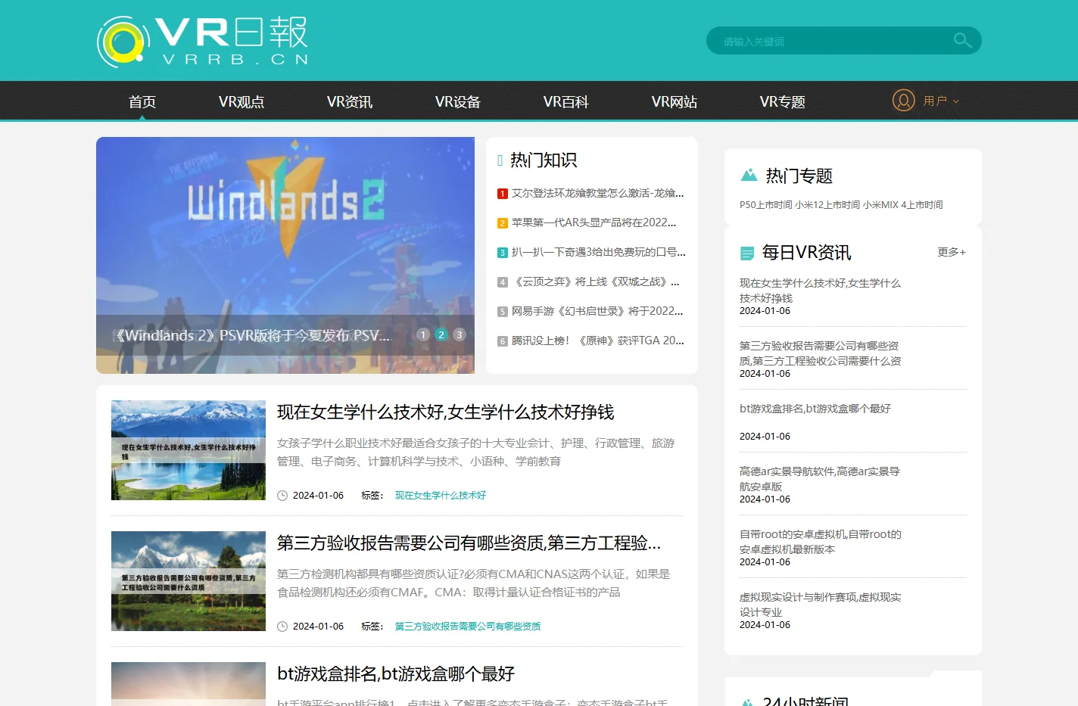This screenshot has height=706, width=1078.
Task: Focus the keyword search input field
Action: point(829,41)
